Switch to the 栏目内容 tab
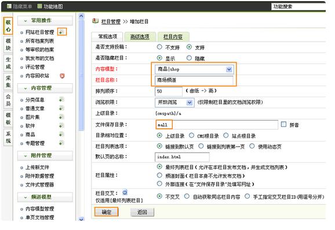This screenshot has width=335, height=230. tap(173, 36)
